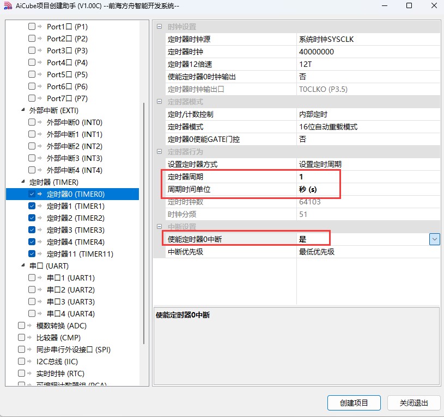Select 实时时钟 (RTC) tree item
This screenshot has height=417, width=444.
point(60,374)
